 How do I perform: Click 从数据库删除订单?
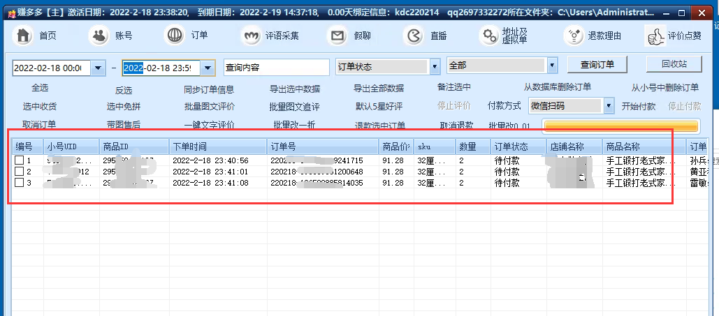558,86
